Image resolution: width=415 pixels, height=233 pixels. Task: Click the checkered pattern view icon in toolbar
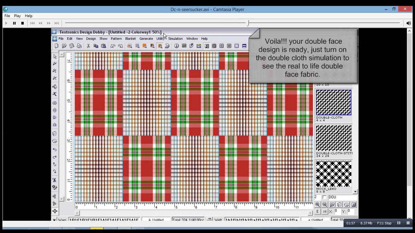(x=229, y=46)
